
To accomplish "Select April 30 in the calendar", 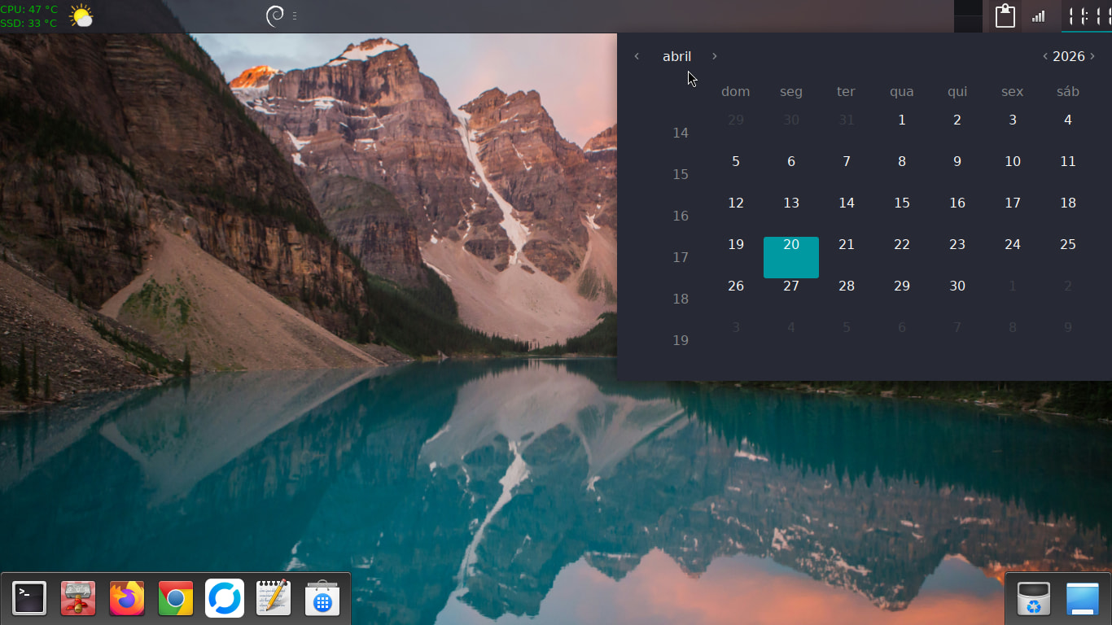I will point(957,286).
